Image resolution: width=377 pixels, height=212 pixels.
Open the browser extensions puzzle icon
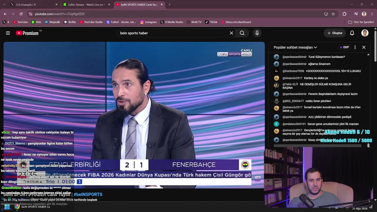pyautogui.click(x=344, y=14)
